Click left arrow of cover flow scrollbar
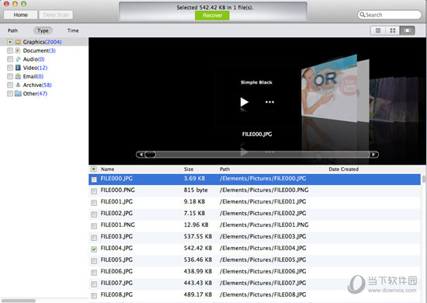Viewport: 427px width, 303px height. pyautogui.click(x=141, y=155)
